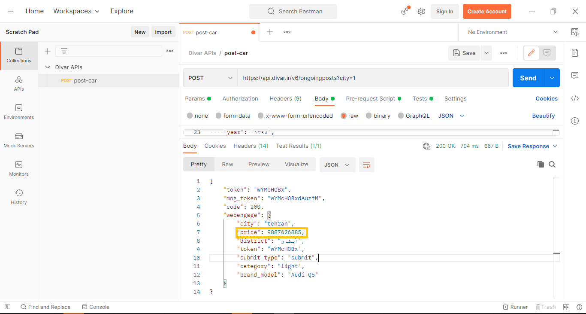This screenshot has height=314, width=586.
Task: Open the POST method dropdown
Action: click(x=210, y=78)
